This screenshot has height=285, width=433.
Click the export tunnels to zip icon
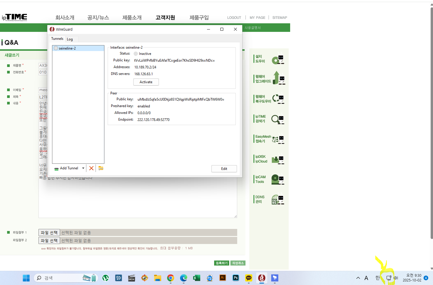[x=101, y=168]
